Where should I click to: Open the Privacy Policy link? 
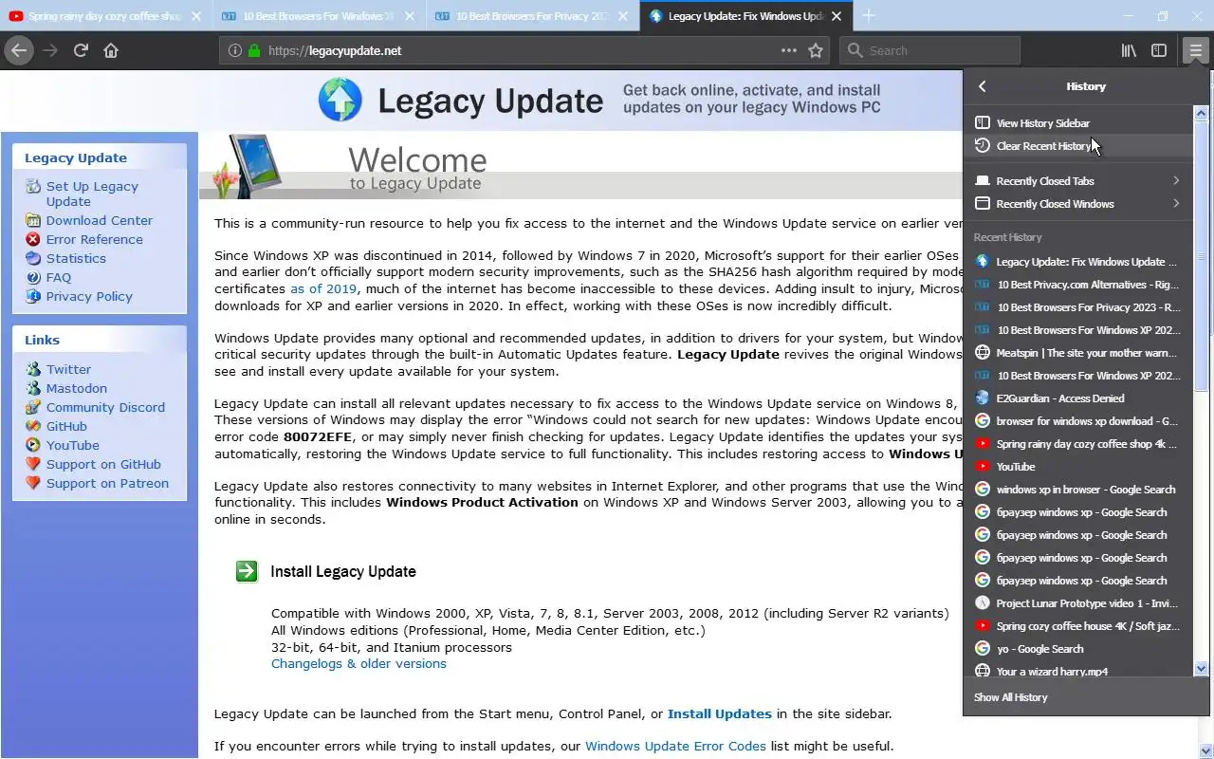(x=89, y=296)
